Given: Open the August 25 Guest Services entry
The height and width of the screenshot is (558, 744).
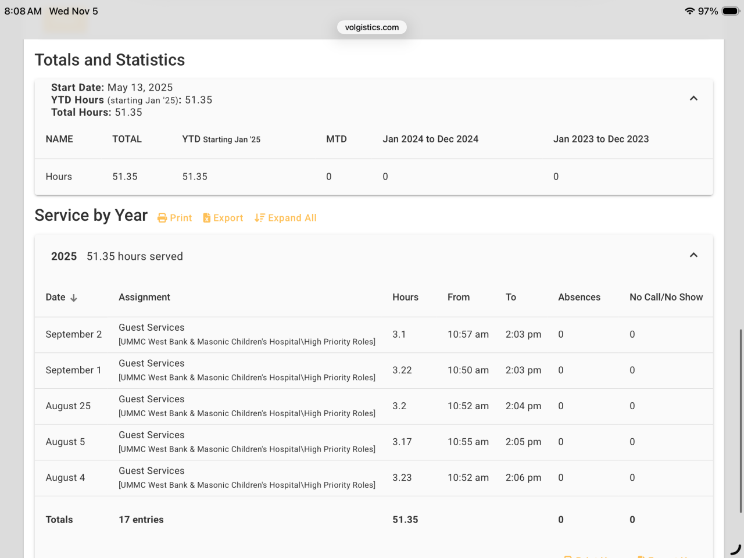Looking at the screenshot, I should [151, 399].
